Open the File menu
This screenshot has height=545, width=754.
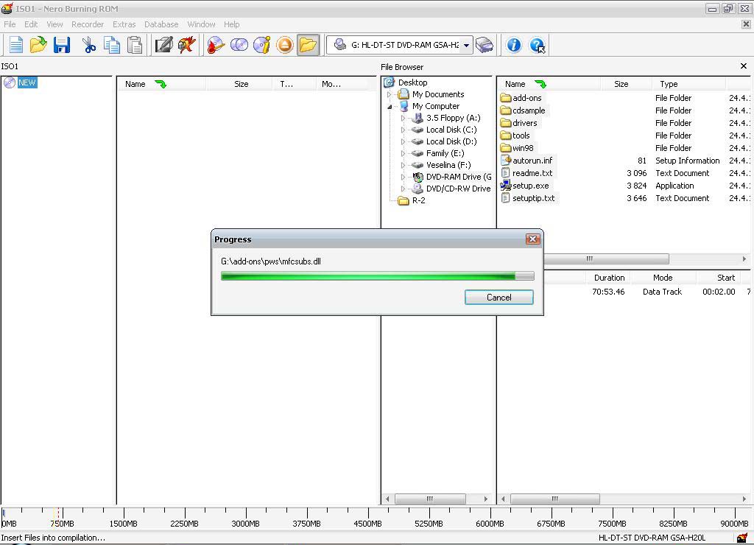[10, 24]
